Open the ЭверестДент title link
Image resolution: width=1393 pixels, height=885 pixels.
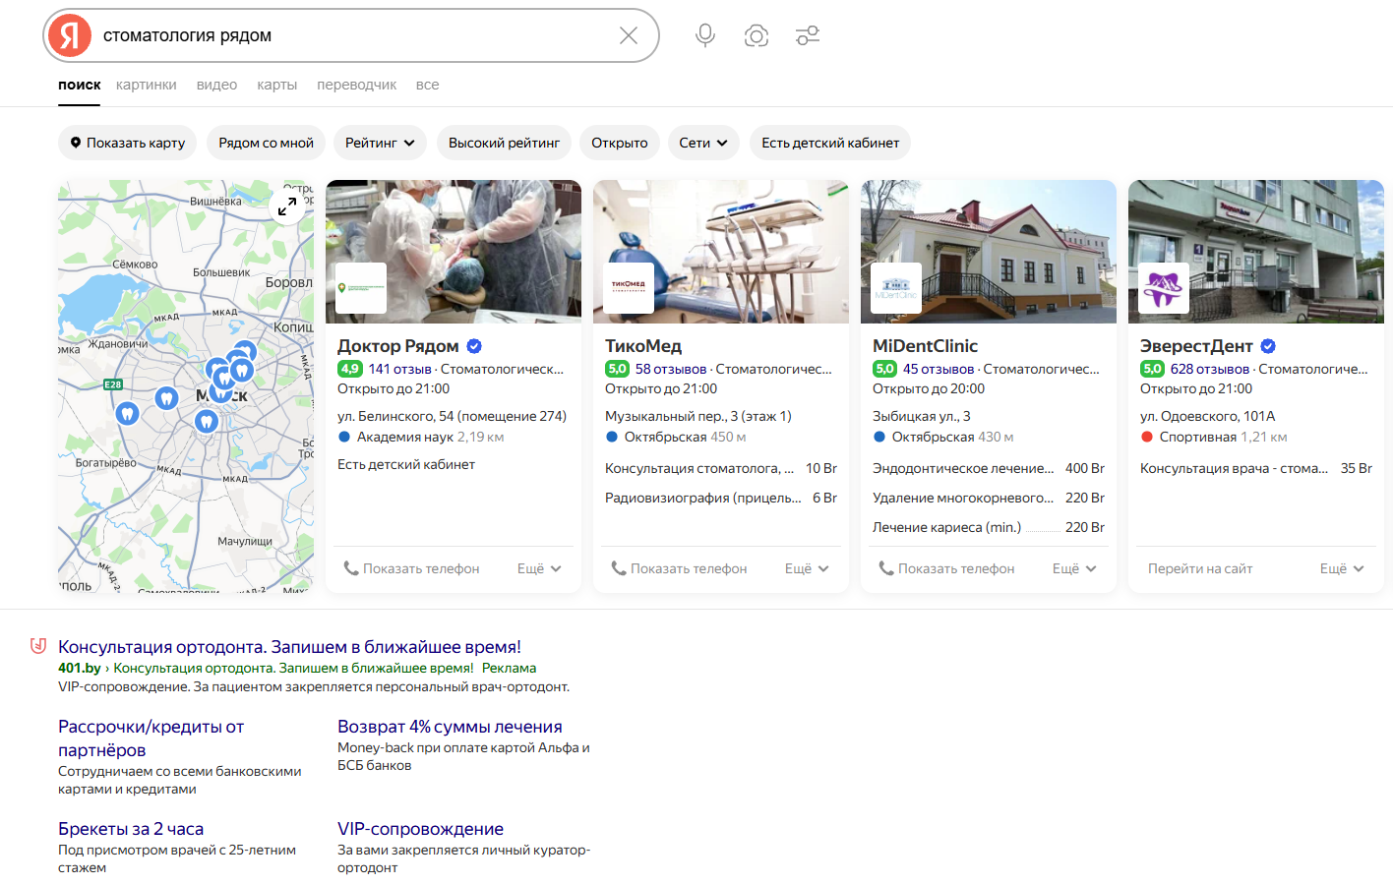click(x=1196, y=346)
